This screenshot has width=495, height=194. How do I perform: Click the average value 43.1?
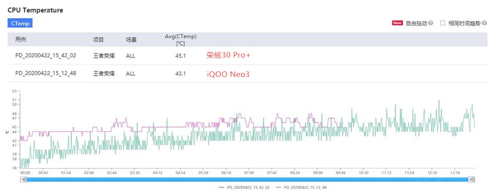tap(181, 74)
